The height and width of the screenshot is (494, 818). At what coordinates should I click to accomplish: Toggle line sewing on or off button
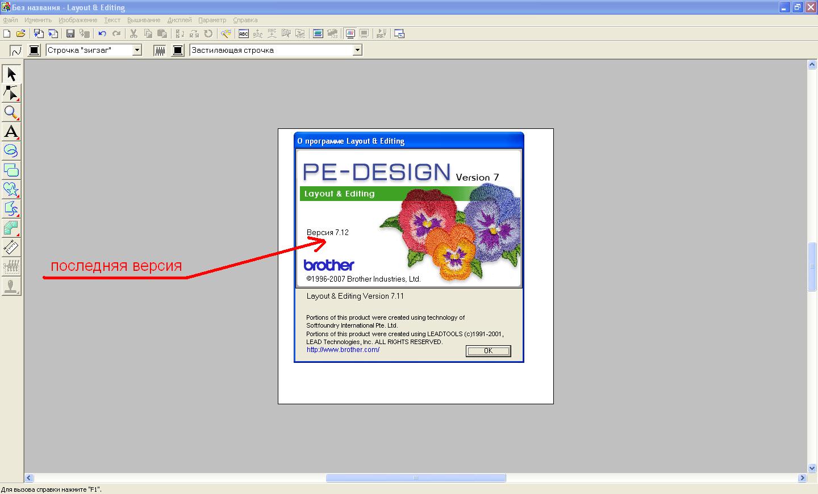point(16,51)
